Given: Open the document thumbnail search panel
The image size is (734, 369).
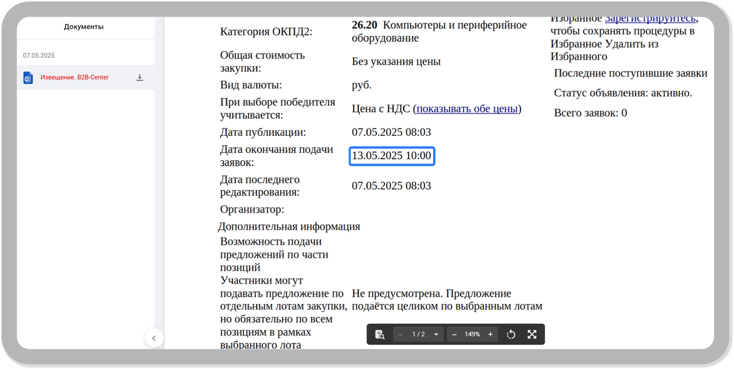Looking at the screenshot, I should (379, 334).
